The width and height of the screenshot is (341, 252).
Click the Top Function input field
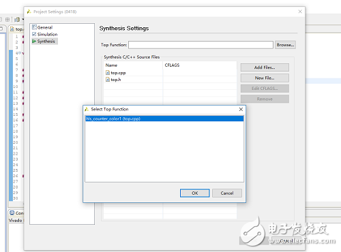pos(201,45)
